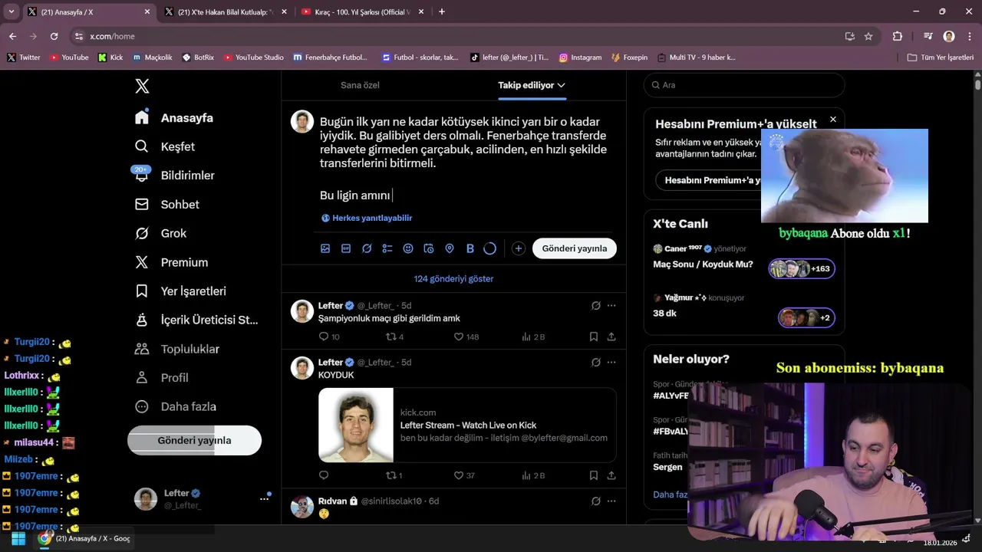Repost the KOYDUK post
This screenshot has width=982, height=552.
(394, 475)
